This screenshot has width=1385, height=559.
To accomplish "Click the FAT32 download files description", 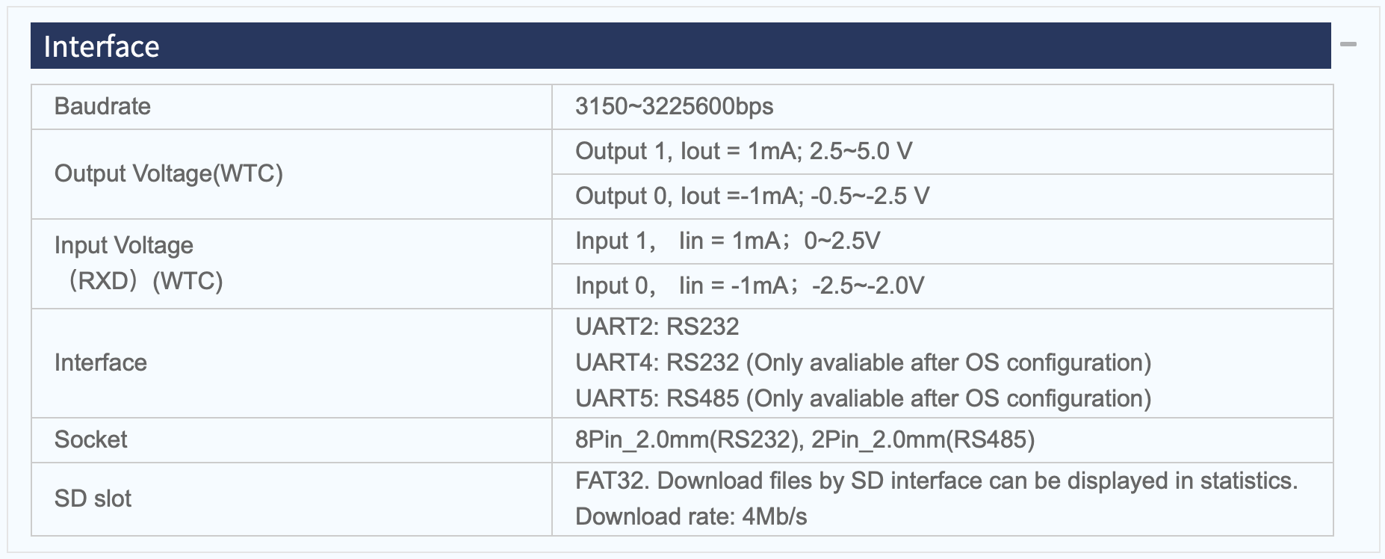I will pos(936,481).
